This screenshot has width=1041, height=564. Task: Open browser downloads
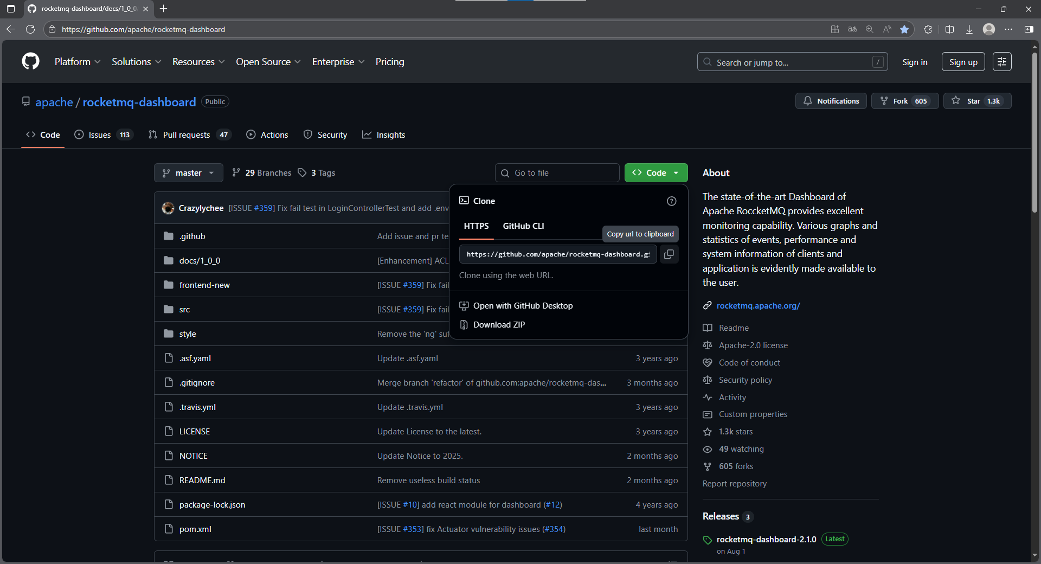click(x=969, y=29)
